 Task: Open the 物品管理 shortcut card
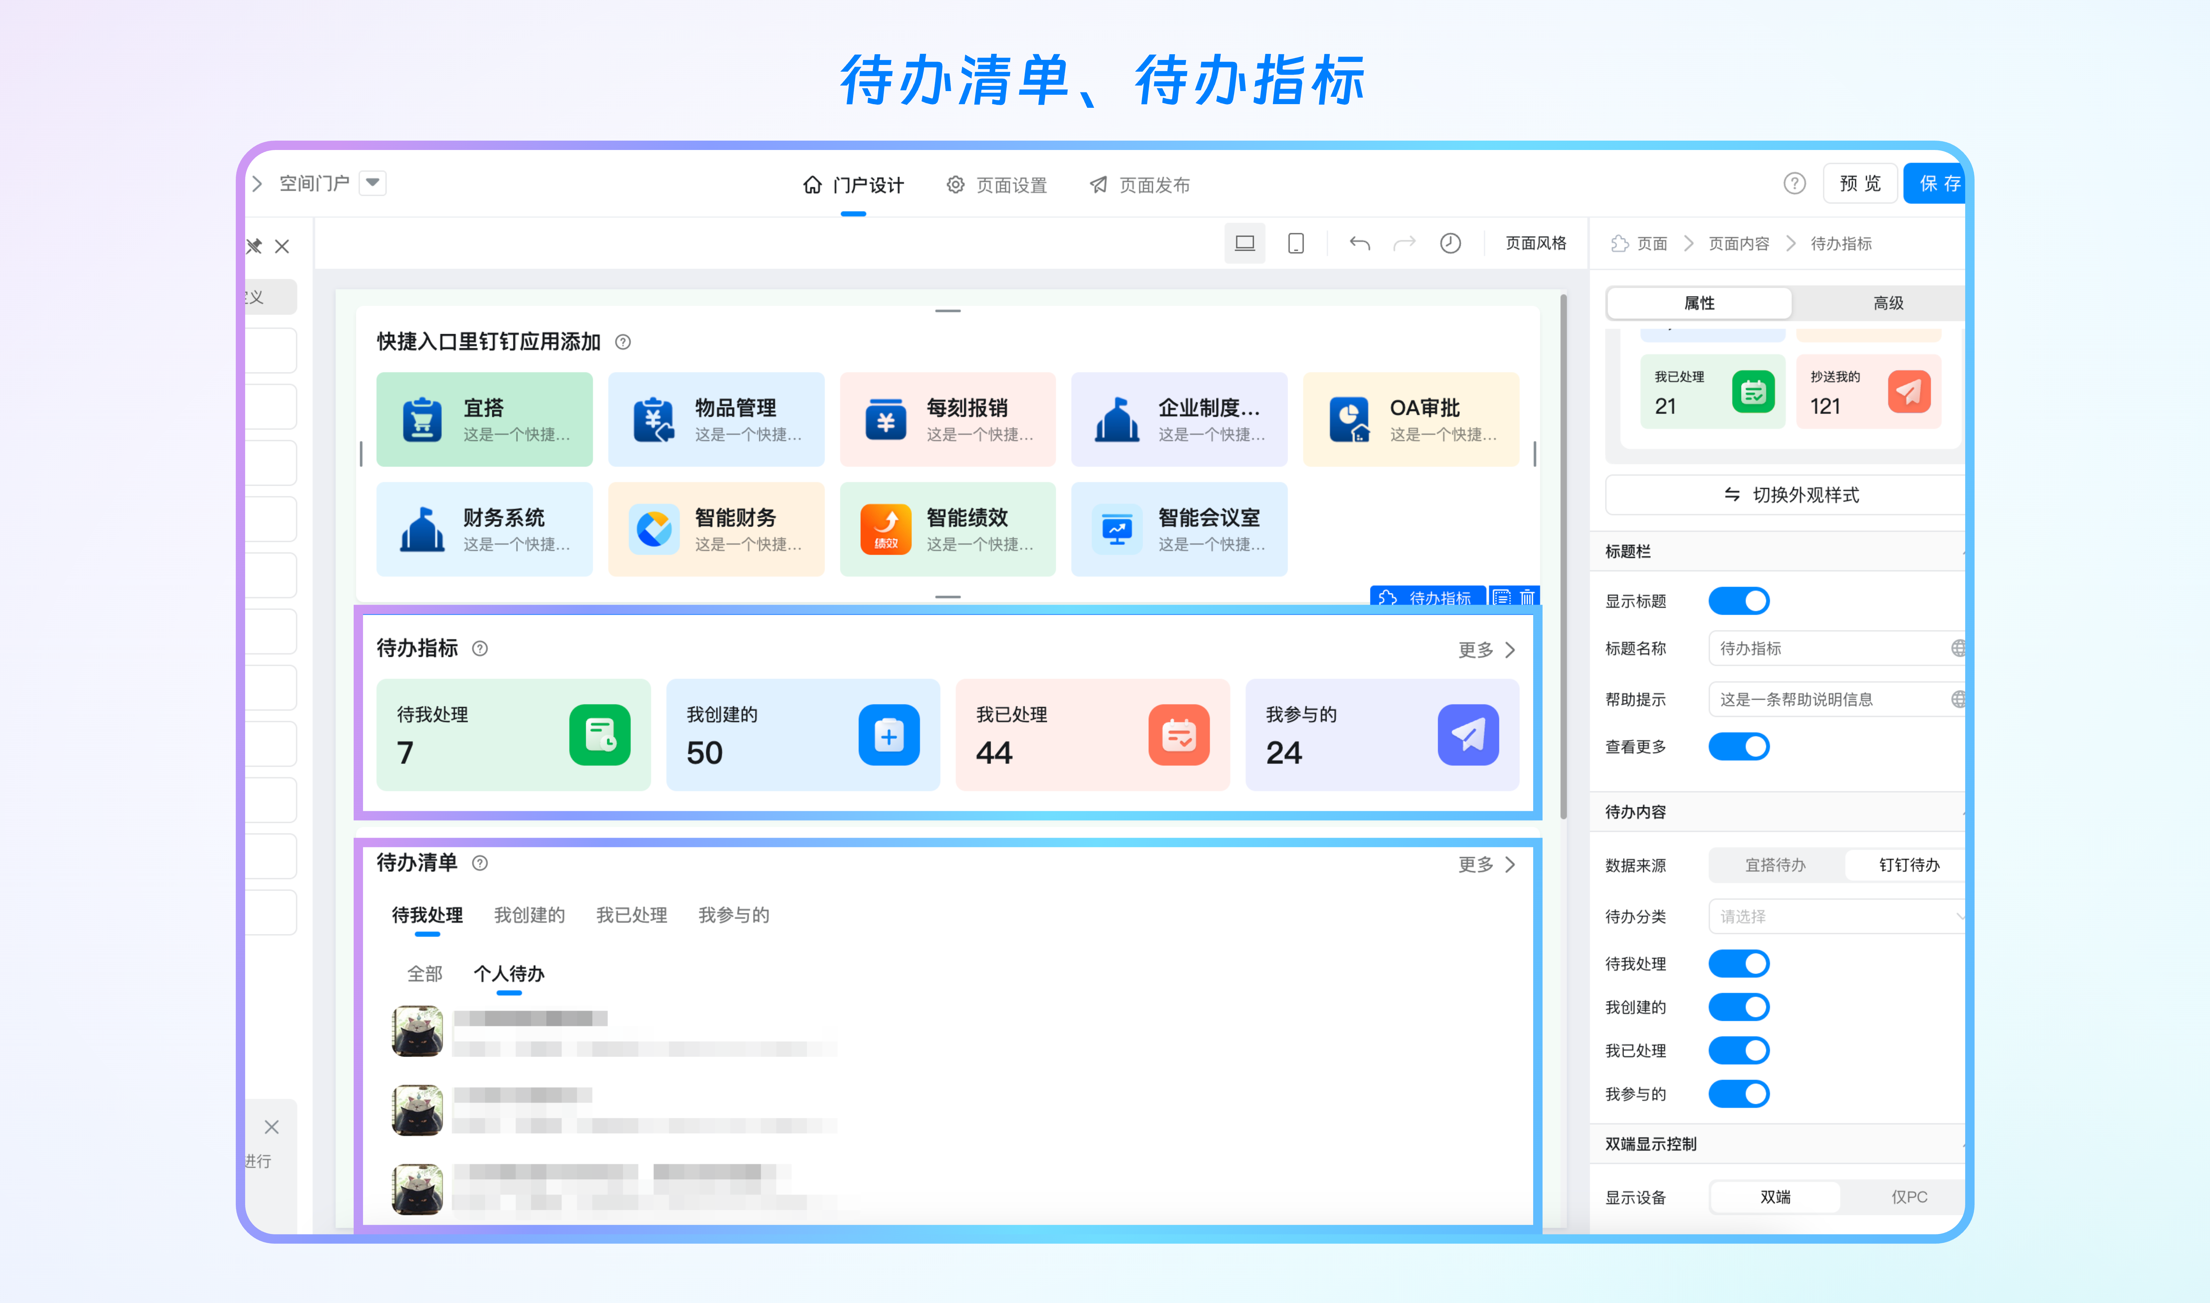pyautogui.click(x=716, y=420)
